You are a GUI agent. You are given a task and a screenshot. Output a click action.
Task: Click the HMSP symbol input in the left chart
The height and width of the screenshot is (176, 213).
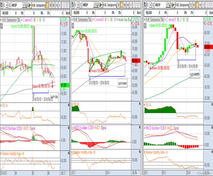[x=17, y=5]
